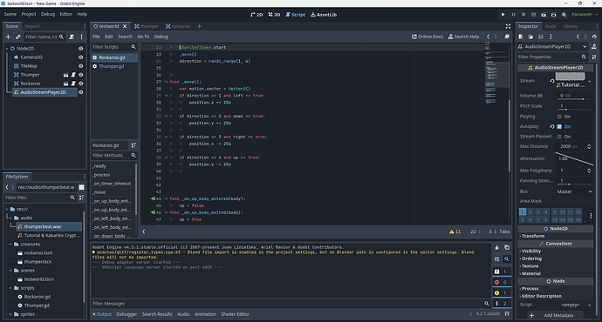Run the project with the play icon
This screenshot has width=602, height=322.
[x=503, y=15]
